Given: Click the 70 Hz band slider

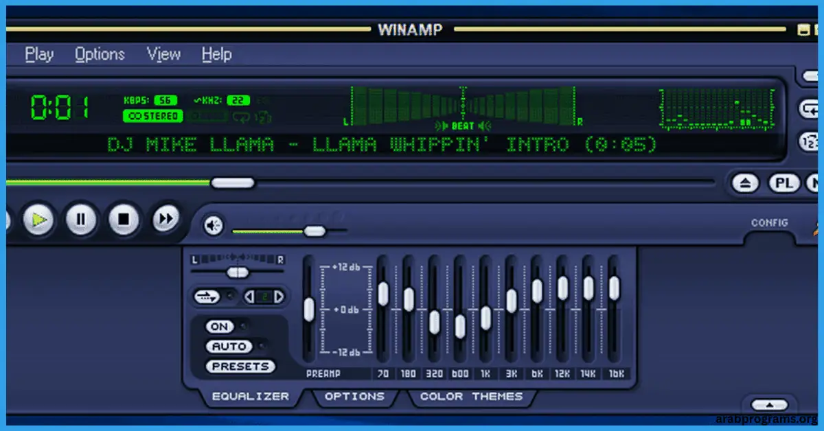Looking at the screenshot, I should [382, 294].
